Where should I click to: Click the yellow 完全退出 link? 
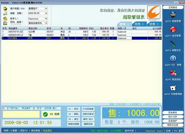(47, 131)
